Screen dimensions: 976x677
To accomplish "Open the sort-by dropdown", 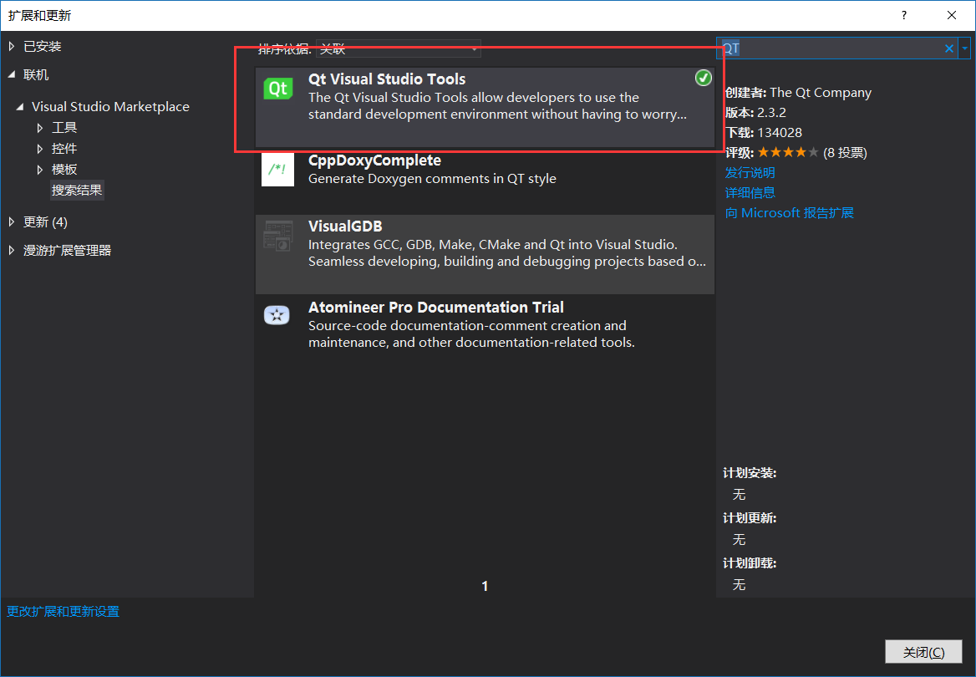I will (399, 48).
